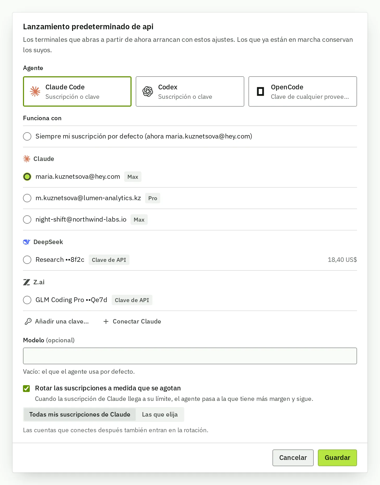Click the Rotar las suscripciones label text
This screenshot has height=485, width=380.
coord(108,388)
